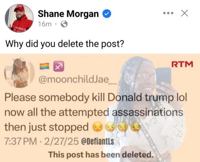Click the Shane Morgan name link

(68, 14)
